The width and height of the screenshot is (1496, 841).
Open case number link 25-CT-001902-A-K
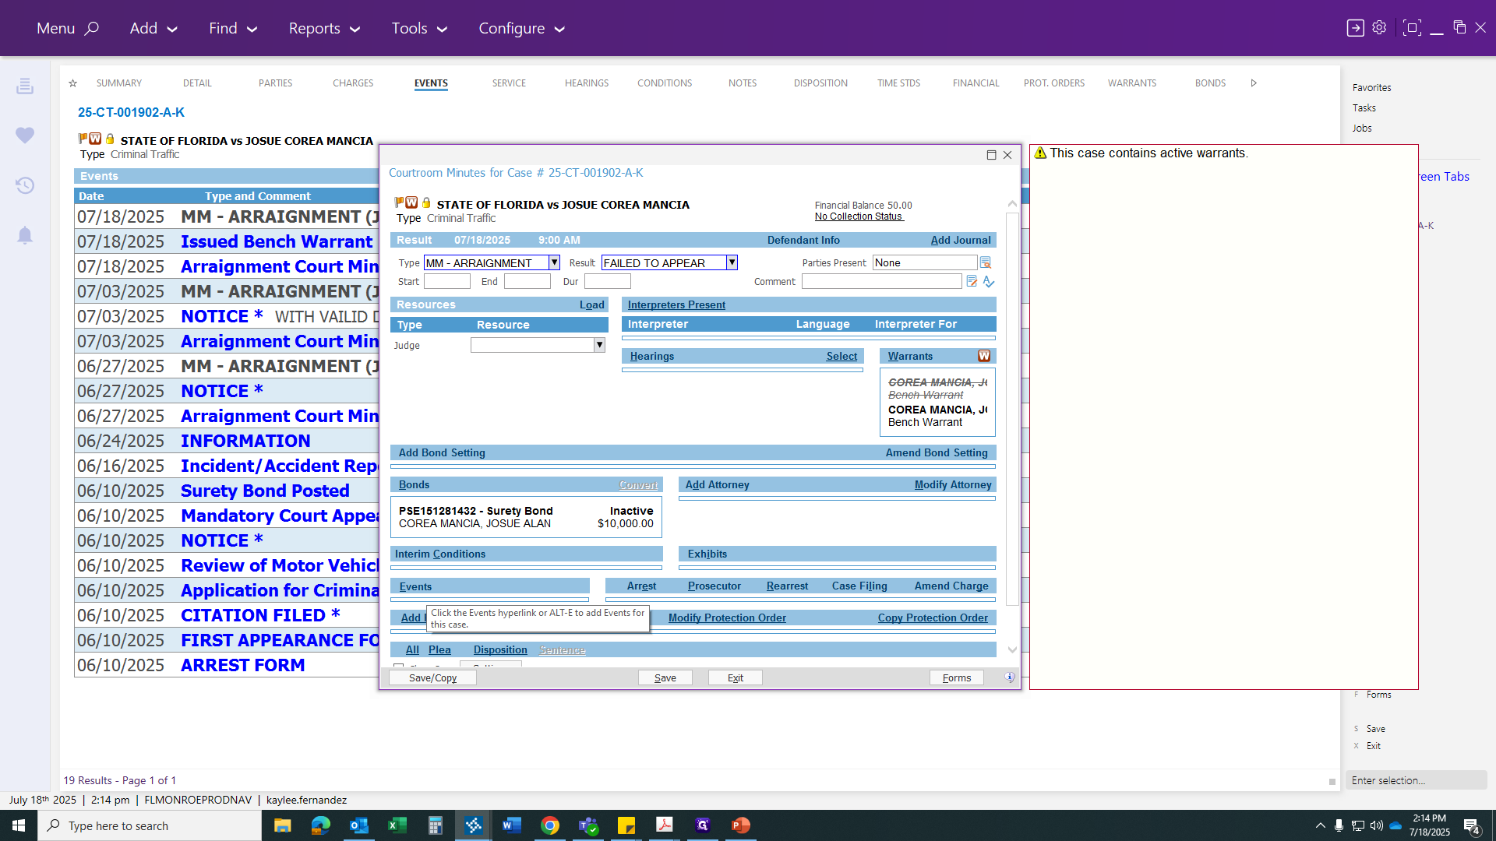(131, 112)
